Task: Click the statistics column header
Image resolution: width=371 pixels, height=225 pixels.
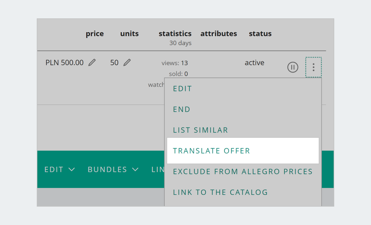Action: (175, 34)
